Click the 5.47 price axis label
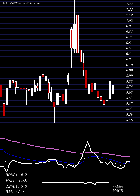This screenshot has width=140, height=196. pos(129,104)
